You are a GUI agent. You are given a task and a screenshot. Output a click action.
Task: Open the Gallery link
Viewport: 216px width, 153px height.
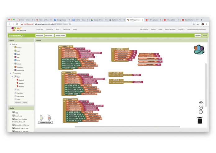tap(153, 29)
